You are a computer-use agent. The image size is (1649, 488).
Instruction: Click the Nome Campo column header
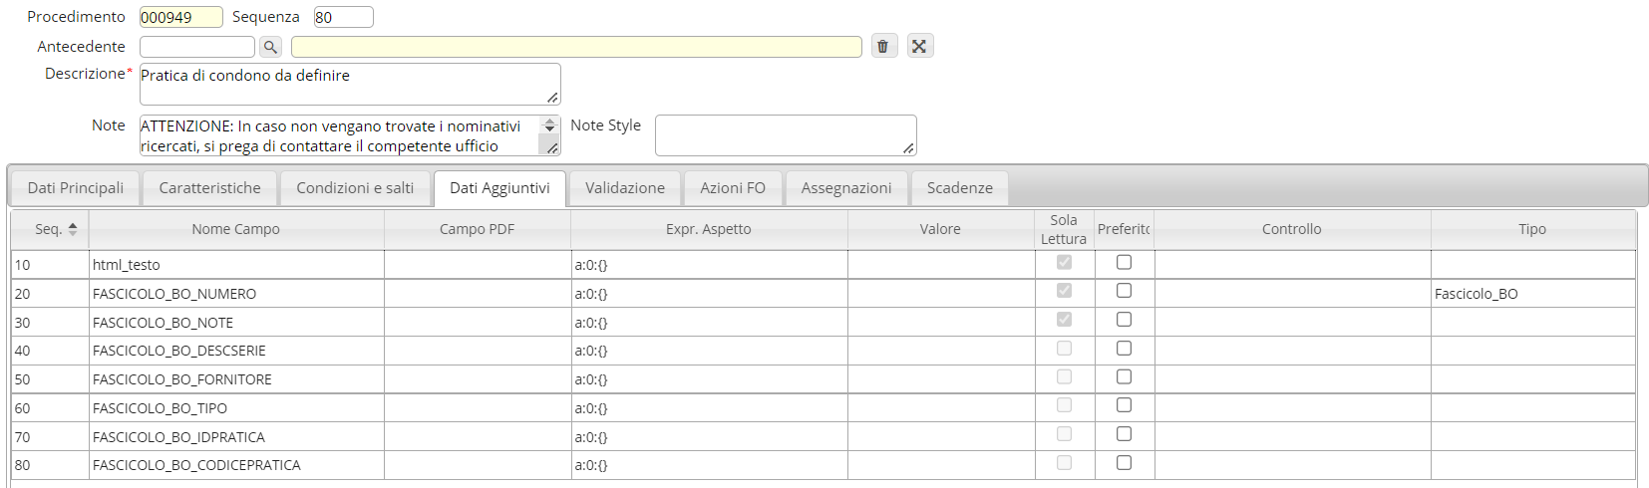tap(236, 229)
